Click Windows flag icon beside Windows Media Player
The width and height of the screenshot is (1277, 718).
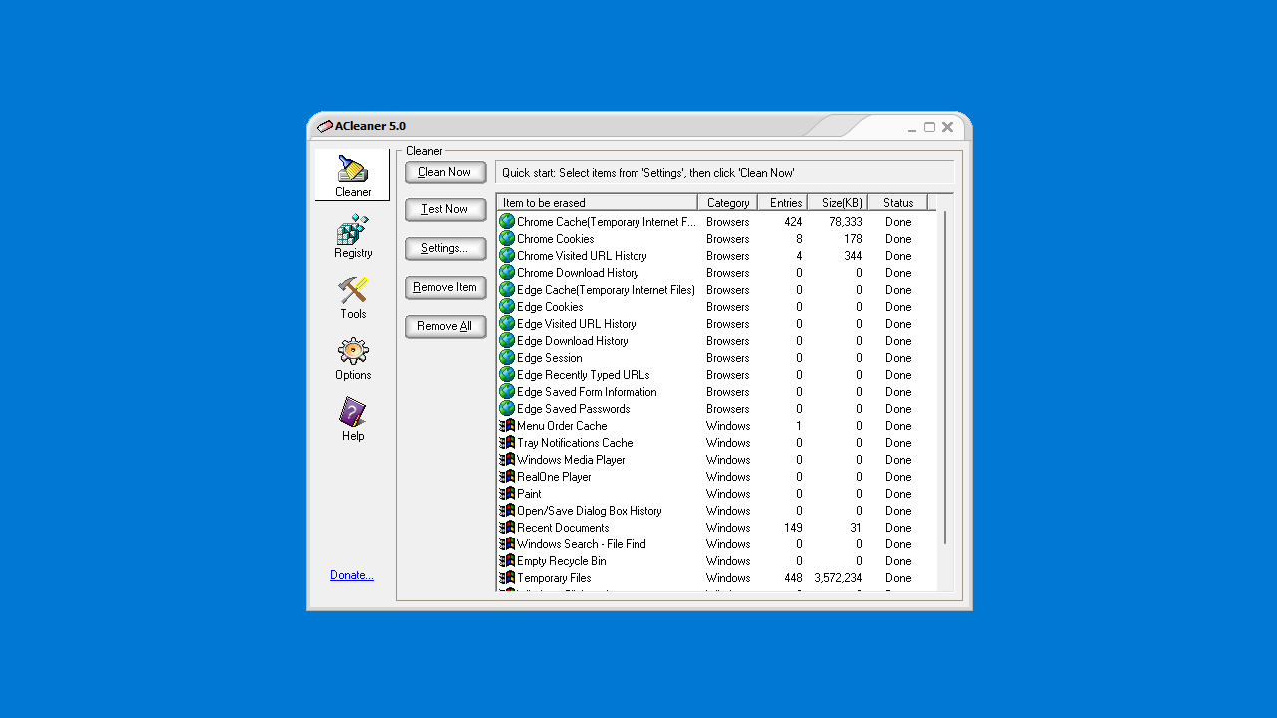507,460
